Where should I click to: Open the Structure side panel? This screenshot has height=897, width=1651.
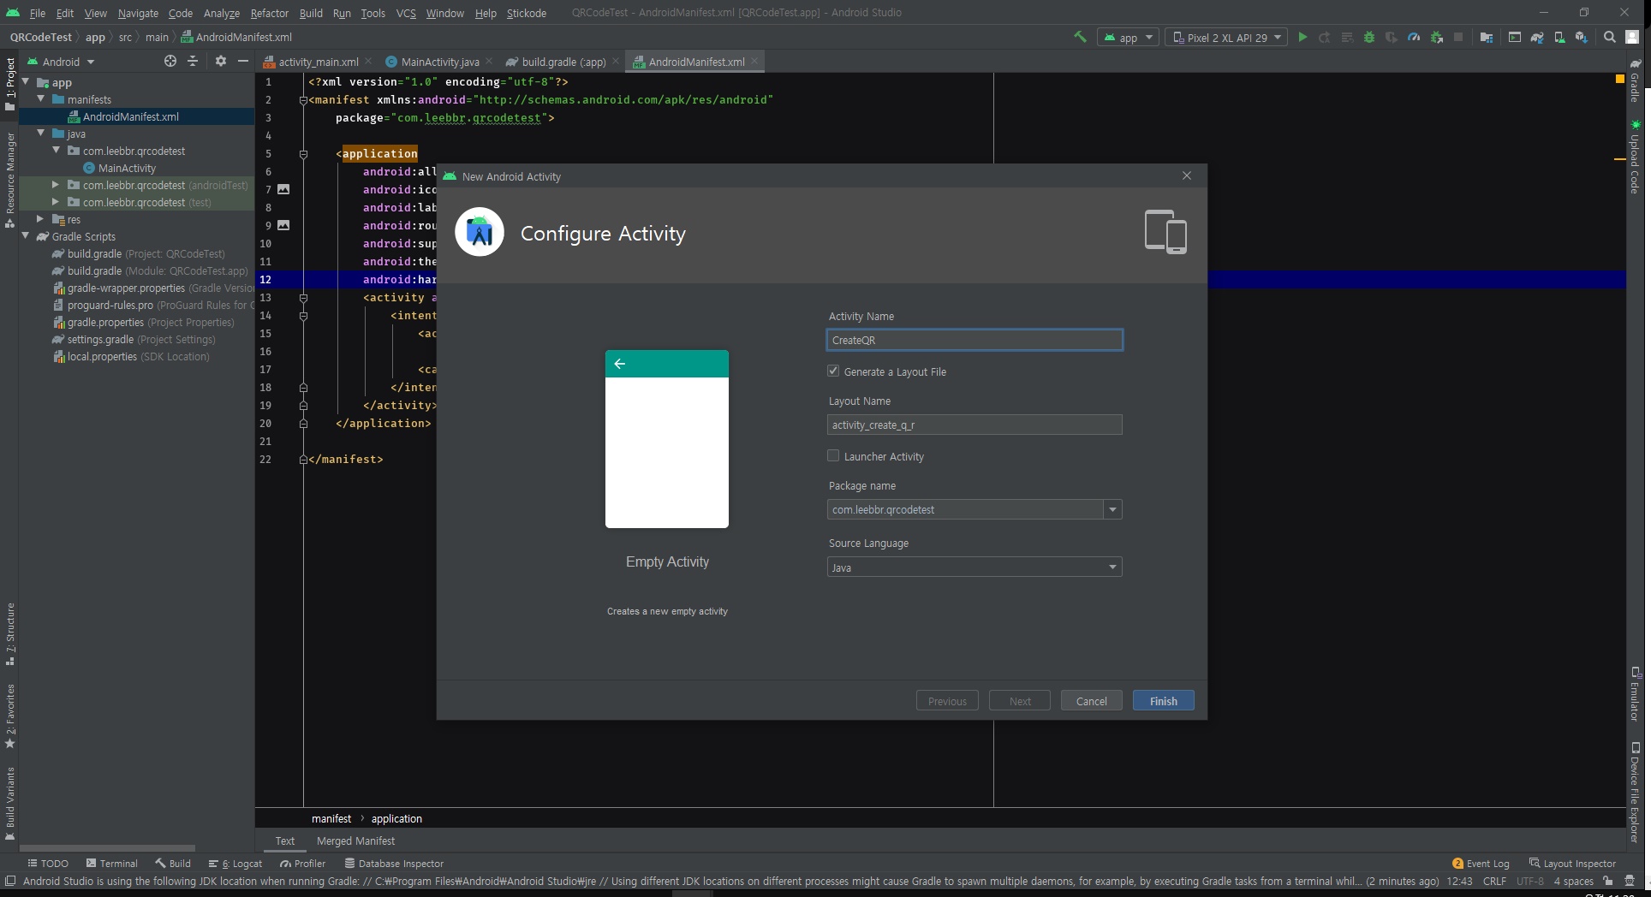click(x=10, y=634)
